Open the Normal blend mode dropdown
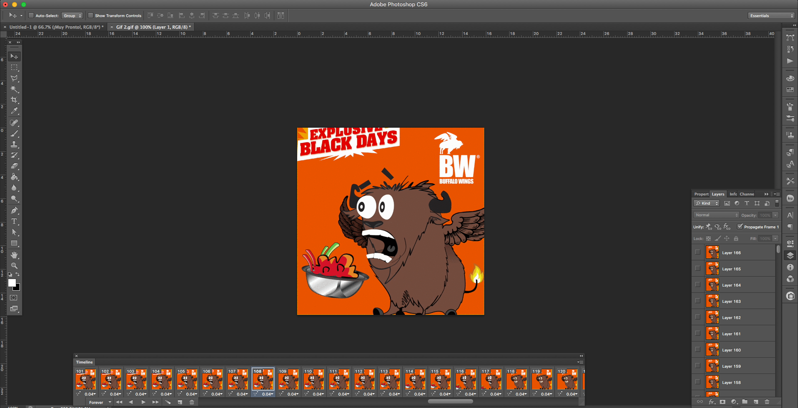798x408 pixels. point(716,215)
